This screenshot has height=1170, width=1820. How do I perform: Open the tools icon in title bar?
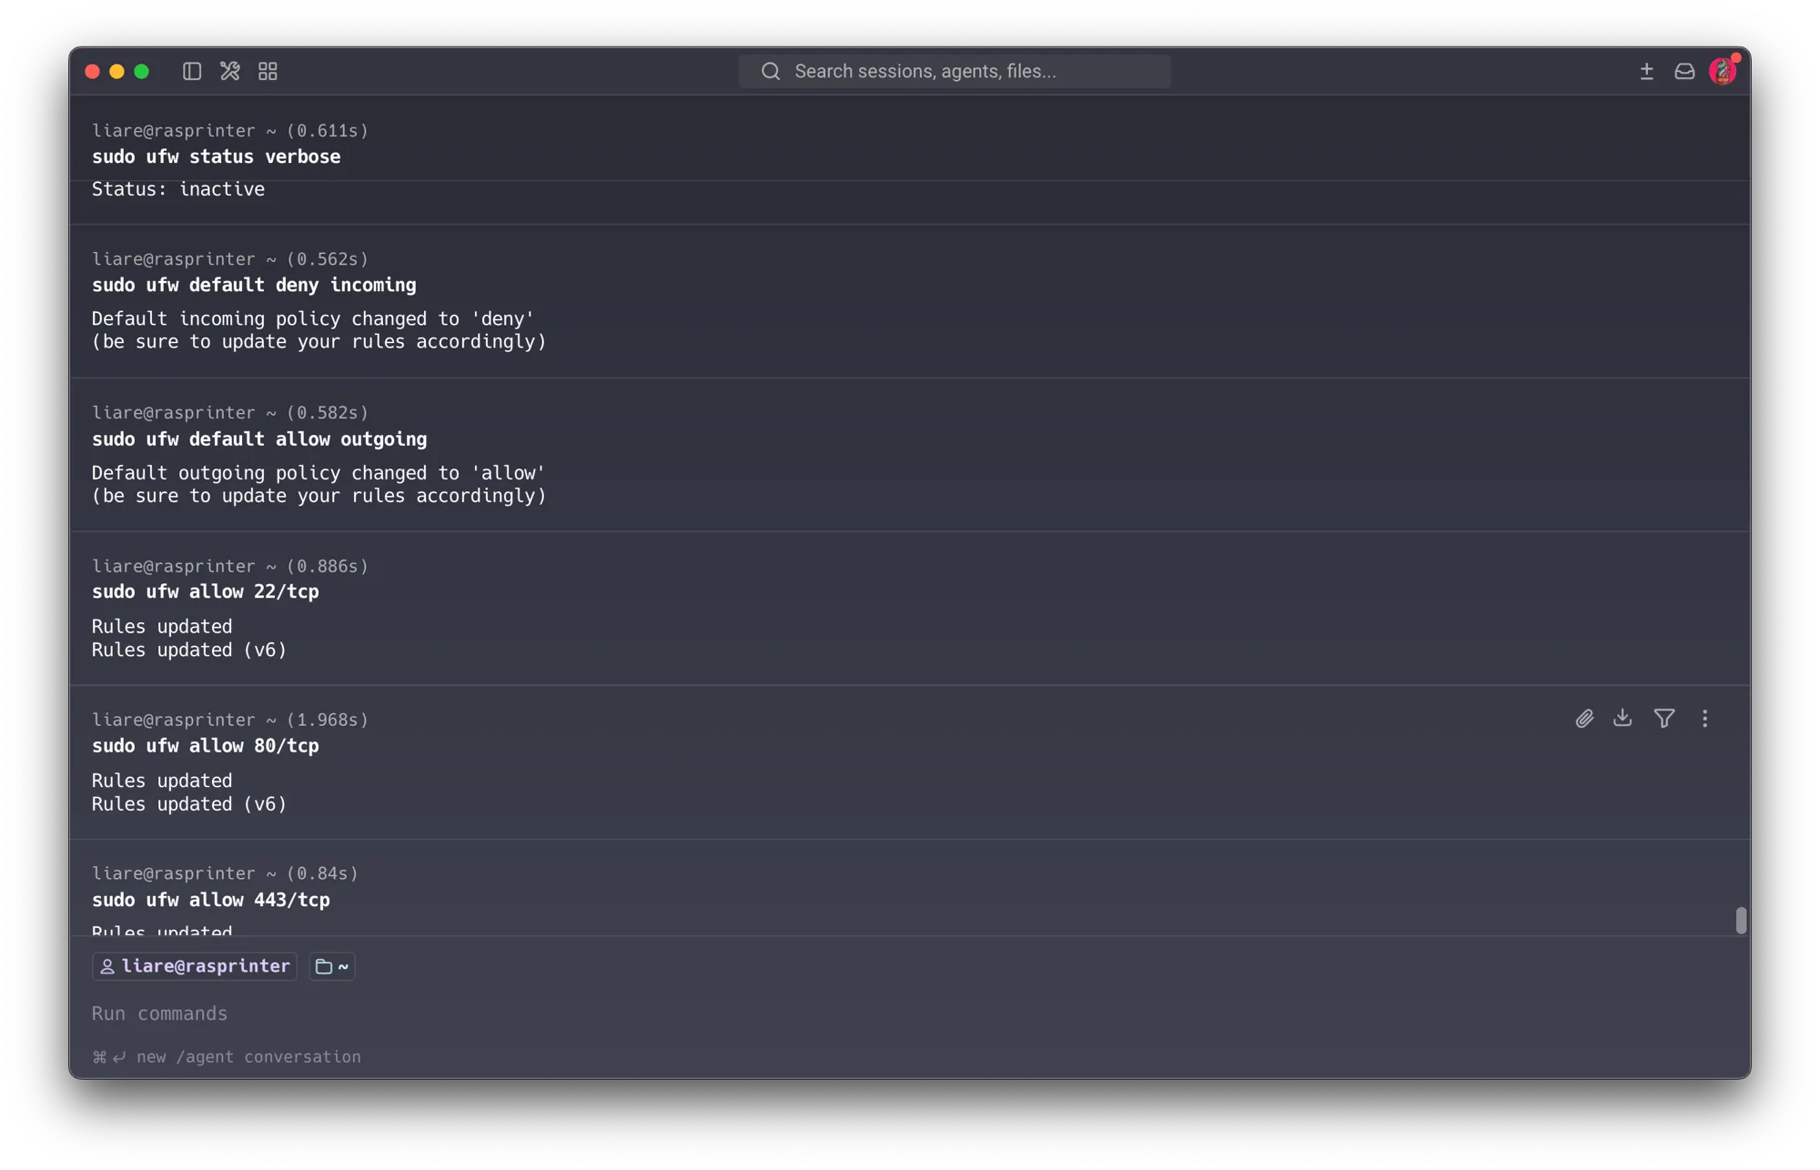pos(229,71)
